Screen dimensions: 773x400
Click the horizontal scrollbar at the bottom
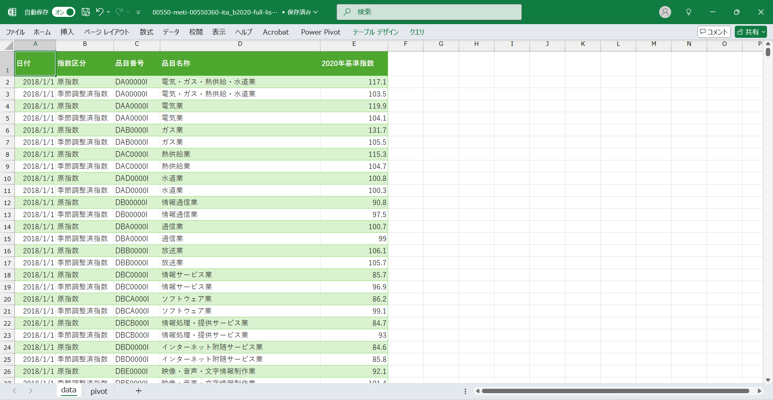(x=615, y=391)
